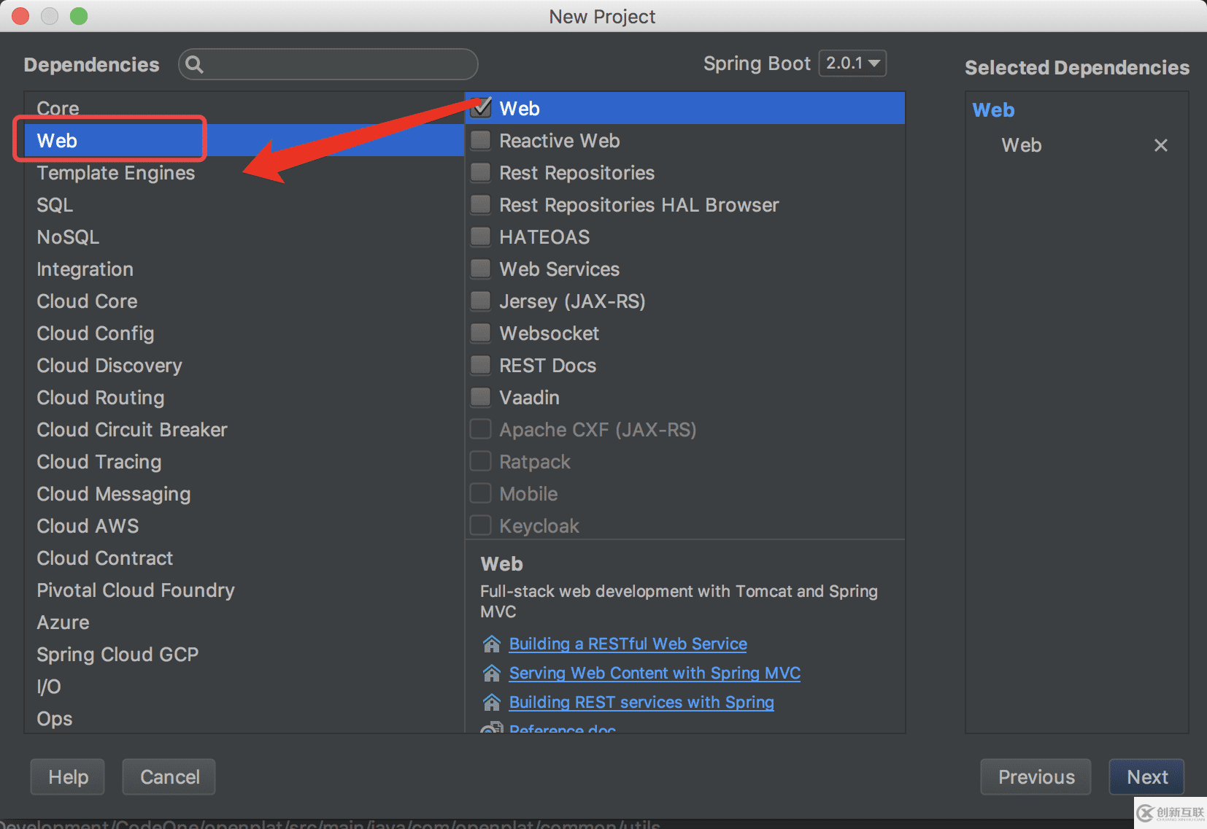The image size is (1207, 829).
Task: Click home icon beside Building a RESTful Web Service
Action: click(492, 644)
